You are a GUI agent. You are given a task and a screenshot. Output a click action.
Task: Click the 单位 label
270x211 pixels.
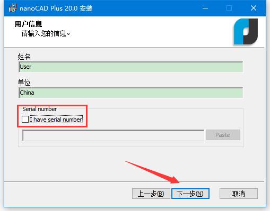tap(24, 82)
